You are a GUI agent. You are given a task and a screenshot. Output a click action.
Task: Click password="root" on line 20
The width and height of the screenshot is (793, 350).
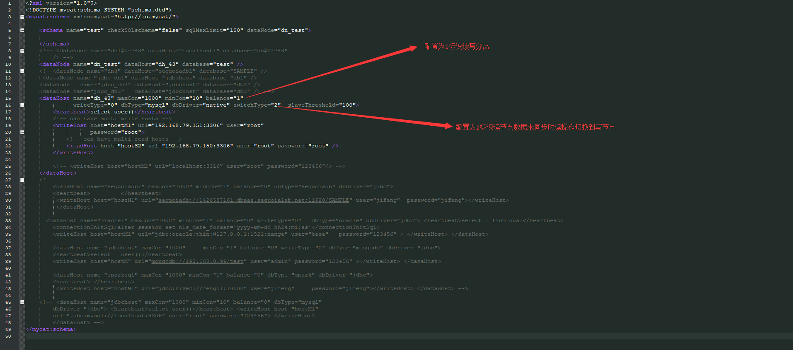click(116, 133)
